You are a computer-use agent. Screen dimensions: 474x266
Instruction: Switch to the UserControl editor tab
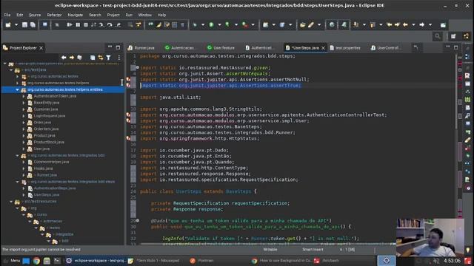pyautogui.click(x=385, y=48)
